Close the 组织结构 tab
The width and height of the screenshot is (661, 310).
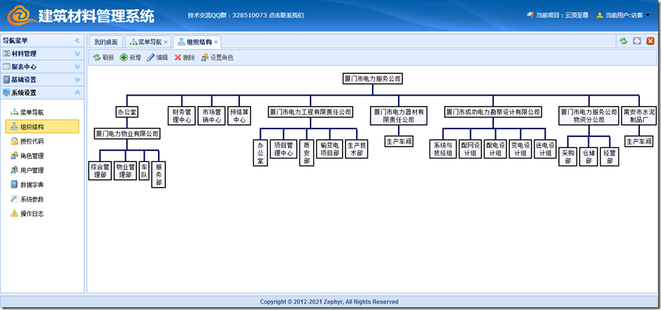[215, 42]
